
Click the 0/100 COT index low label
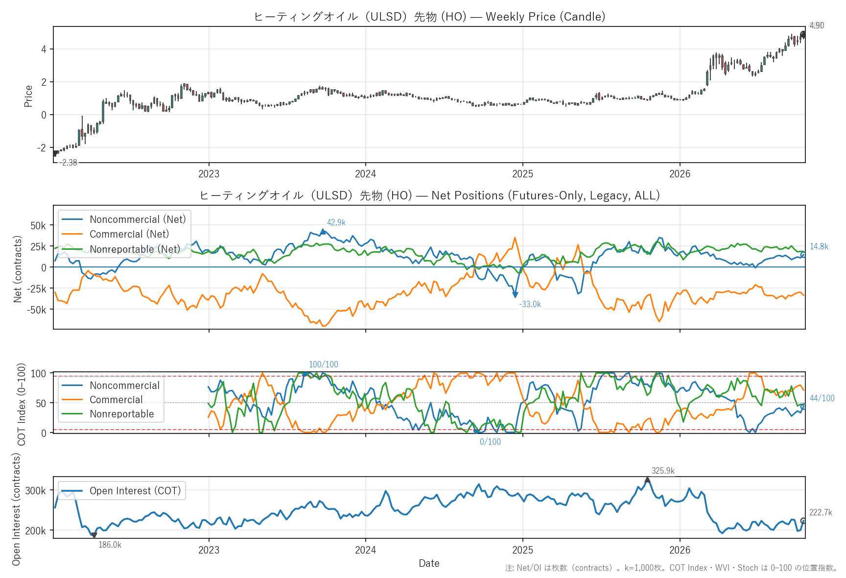(x=490, y=442)
